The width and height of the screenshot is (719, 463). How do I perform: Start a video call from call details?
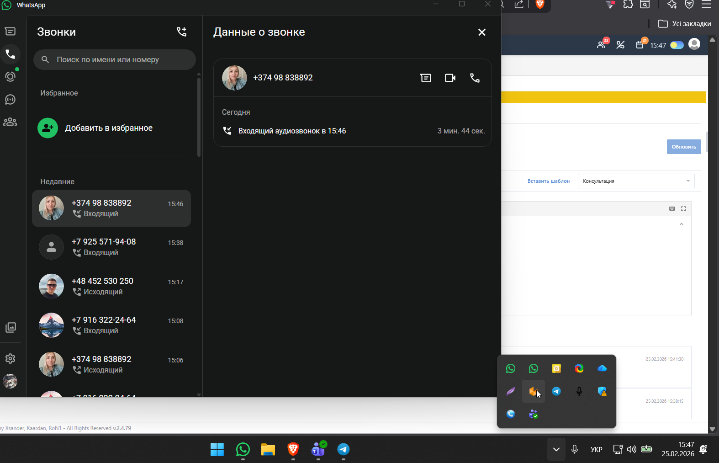click(450, 78)
